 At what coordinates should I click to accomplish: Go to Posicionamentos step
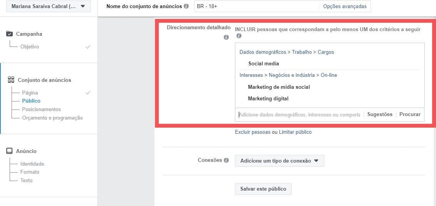click(x=41, y=110)
